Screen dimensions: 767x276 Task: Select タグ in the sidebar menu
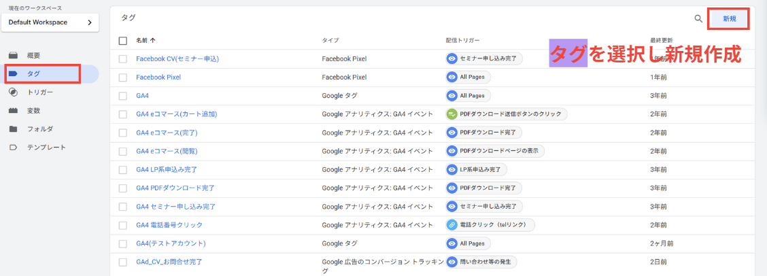click(x=50, y=74)
